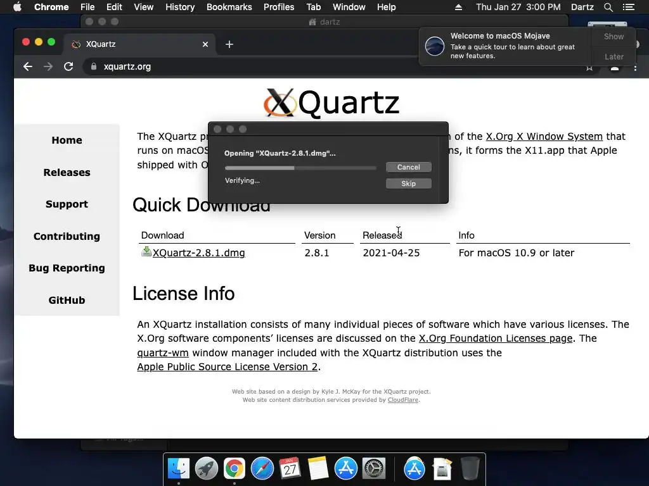Open the Trash in the dock
649x486 pixels.
pos(470,469)
